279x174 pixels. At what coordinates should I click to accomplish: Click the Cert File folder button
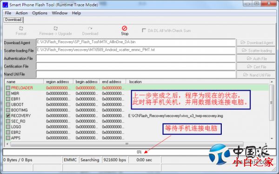pyautogui.click(x=256, y=67)
